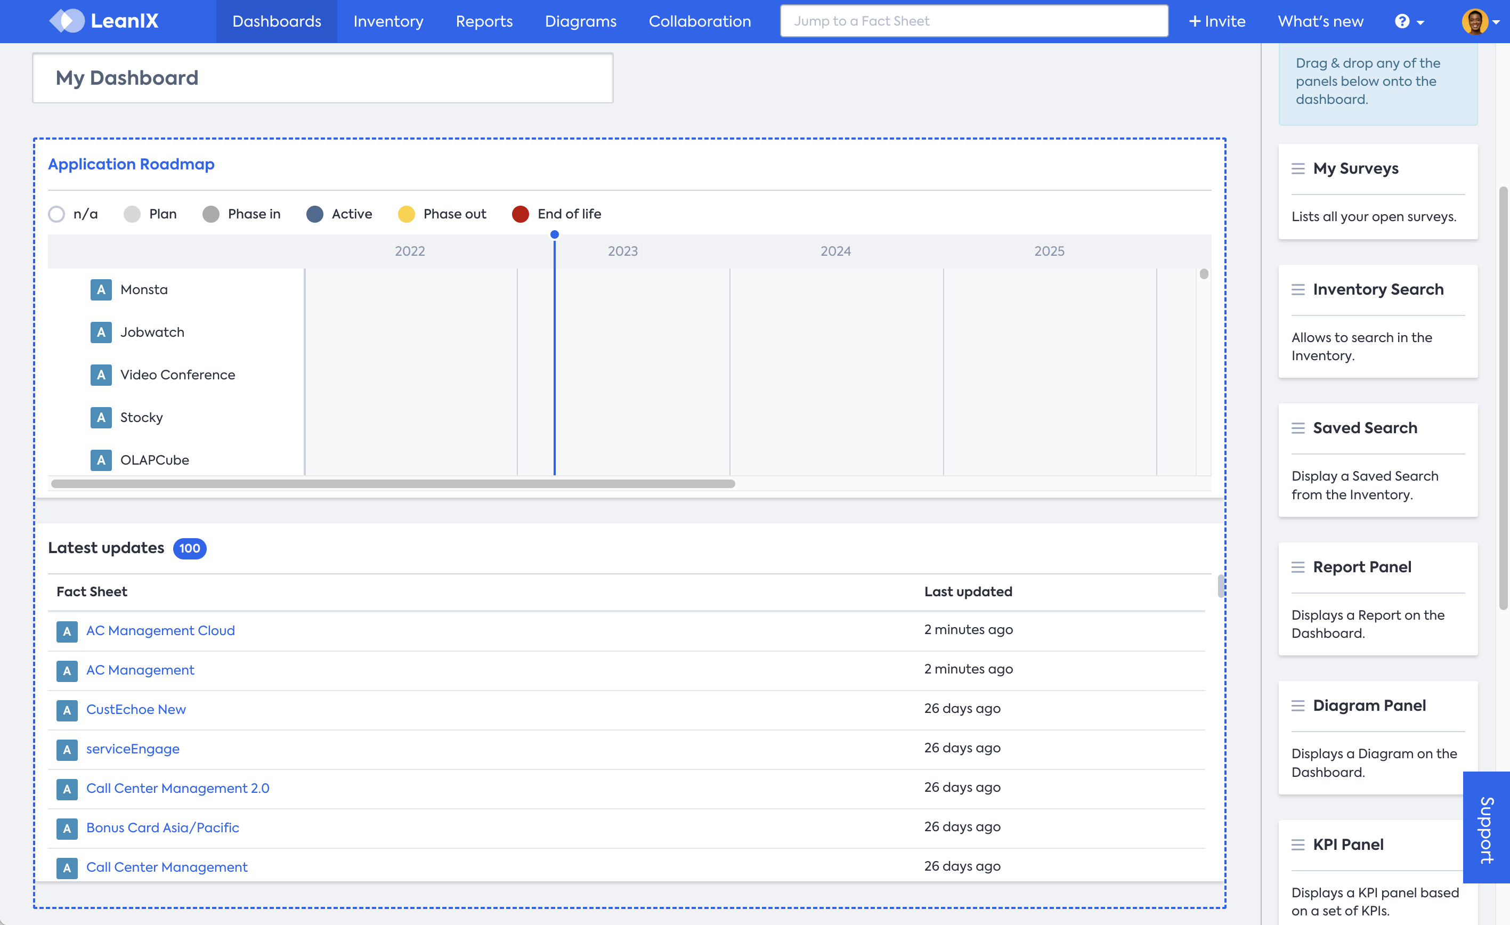The image size is (1510, 925).
Task: Click the LeanIX logo icon
Action: (67, 21)
